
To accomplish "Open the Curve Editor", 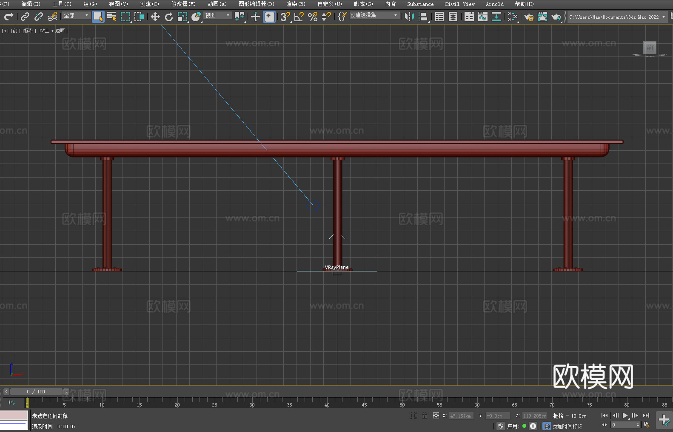I will click(x=482, y=17).
